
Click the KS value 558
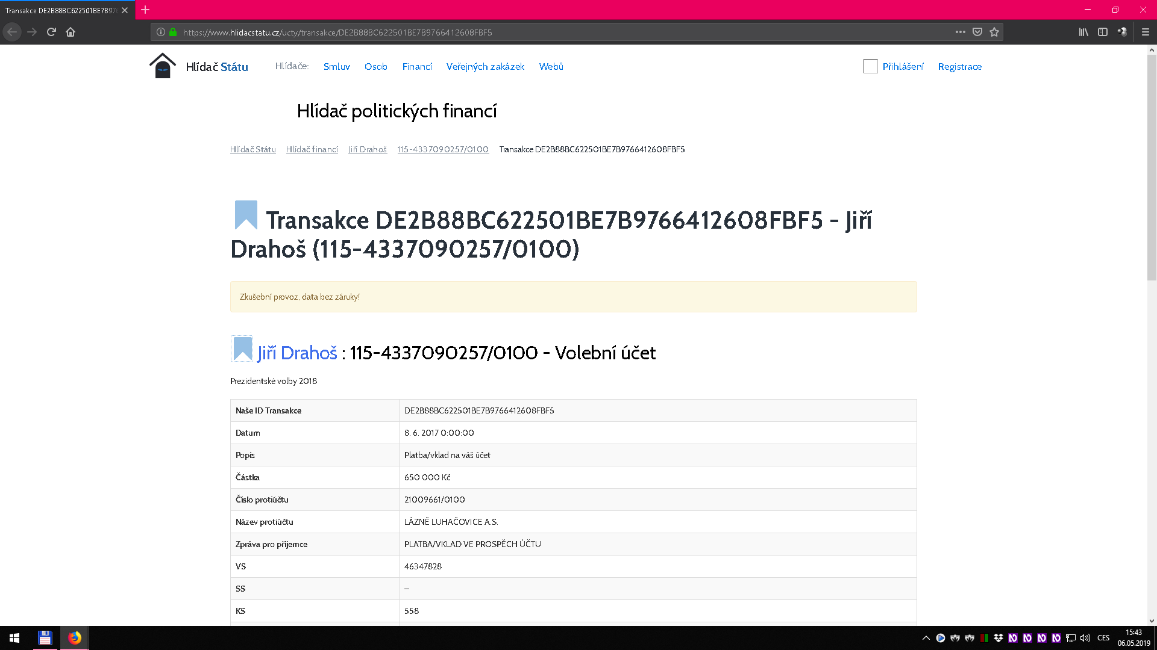(x=412, y=611)
